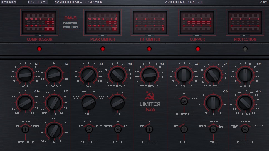Open the Stereo channel mode selector
The image size is (269, 151).
[9, 3]
